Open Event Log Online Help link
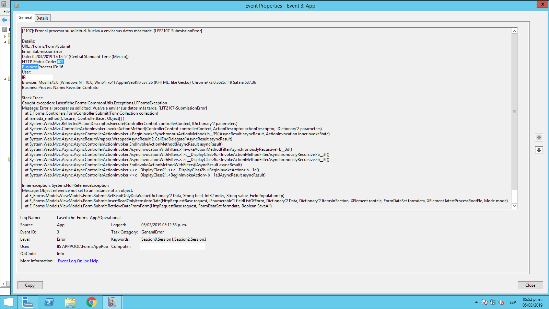Viewport: 549px width, 309px height. pos(78,261)
